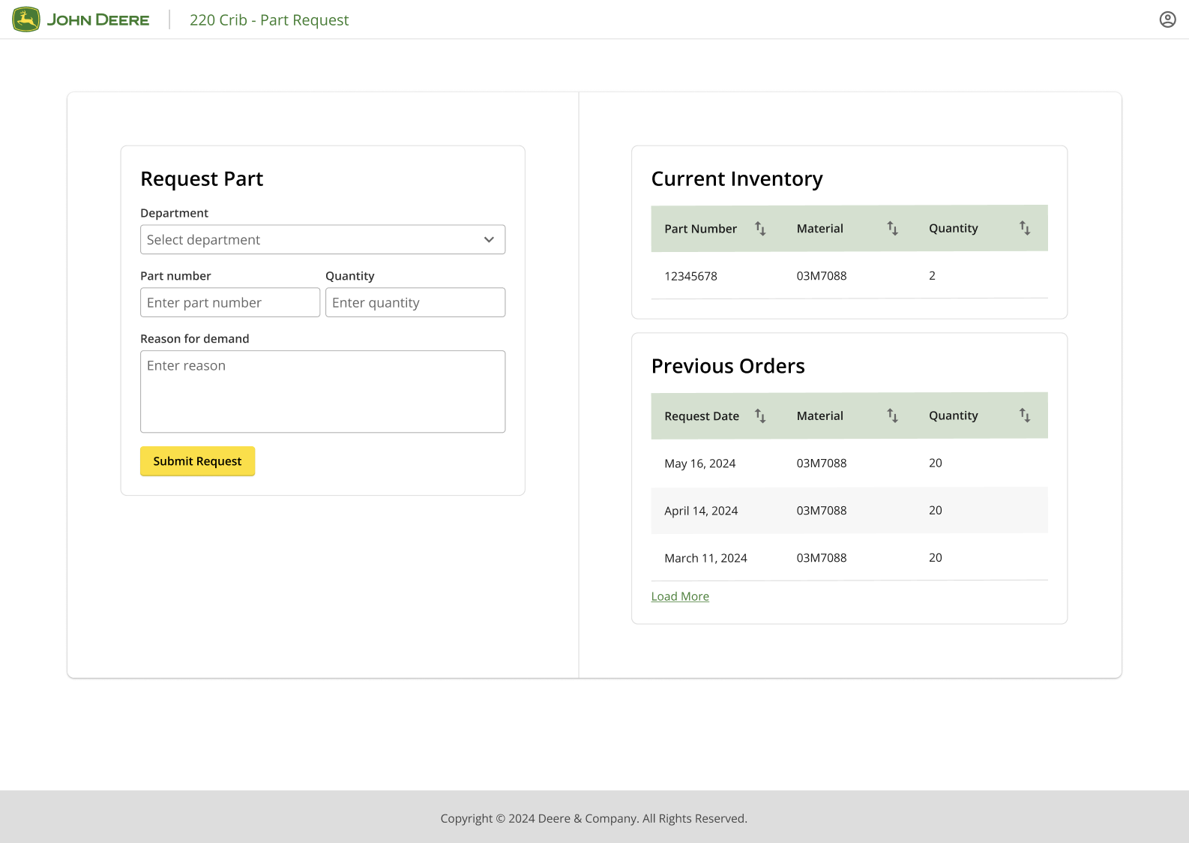Sort Current Inventory by Part Number
Image resolution: width=1189 pixels, height=843 pixels.
click(760, 229)
